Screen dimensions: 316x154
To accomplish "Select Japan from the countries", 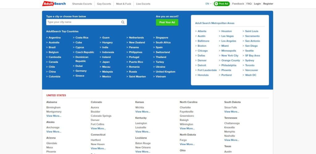I will [106, 62].
